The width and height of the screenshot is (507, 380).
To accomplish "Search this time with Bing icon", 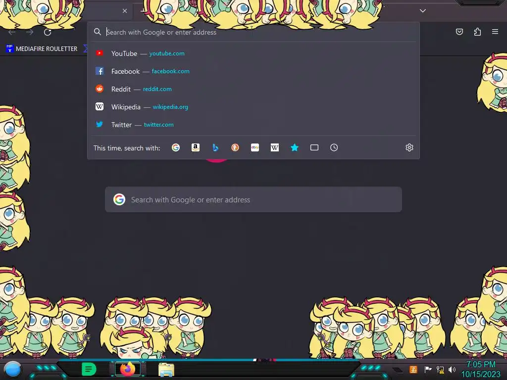I will [215, 147].
